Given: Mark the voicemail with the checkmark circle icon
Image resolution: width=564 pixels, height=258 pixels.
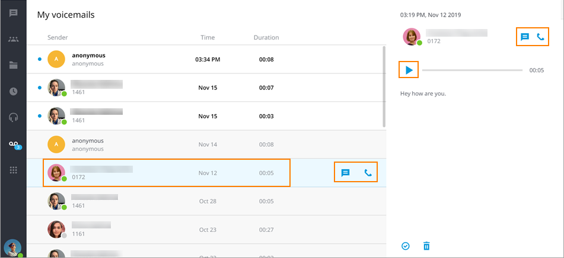Looking at the screenshot, I should [x=406, y=246].
